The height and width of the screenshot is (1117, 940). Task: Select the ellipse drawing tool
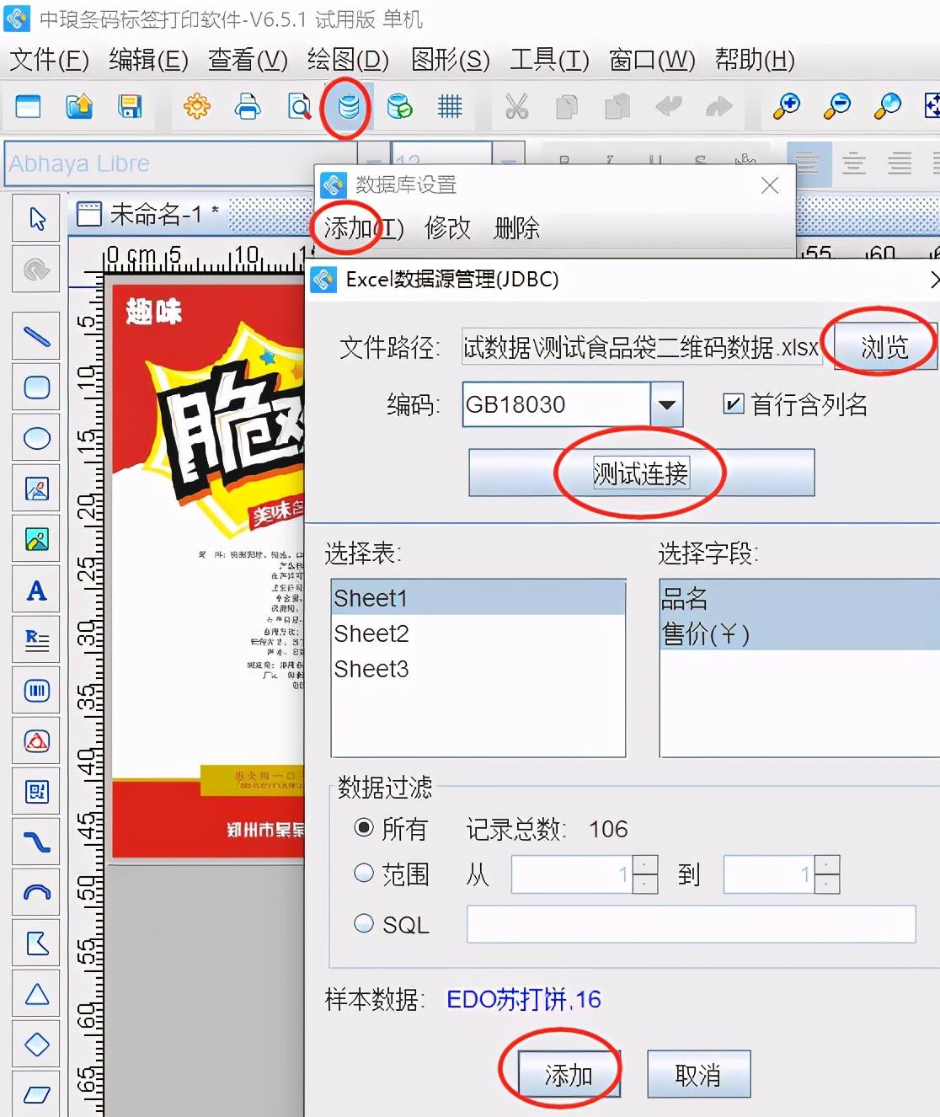[35, 439]
